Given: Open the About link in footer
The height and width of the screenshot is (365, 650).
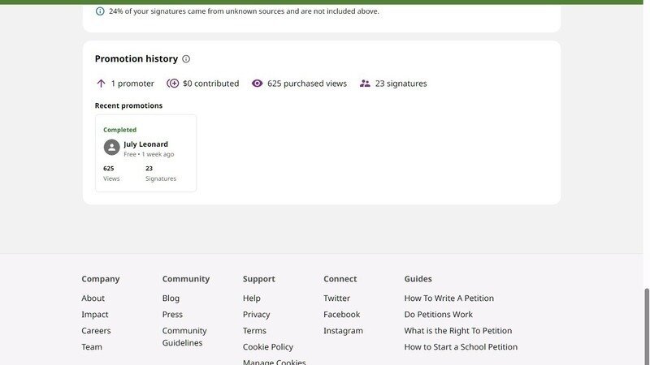Looking at the screenshot, I should click(93, 298).
